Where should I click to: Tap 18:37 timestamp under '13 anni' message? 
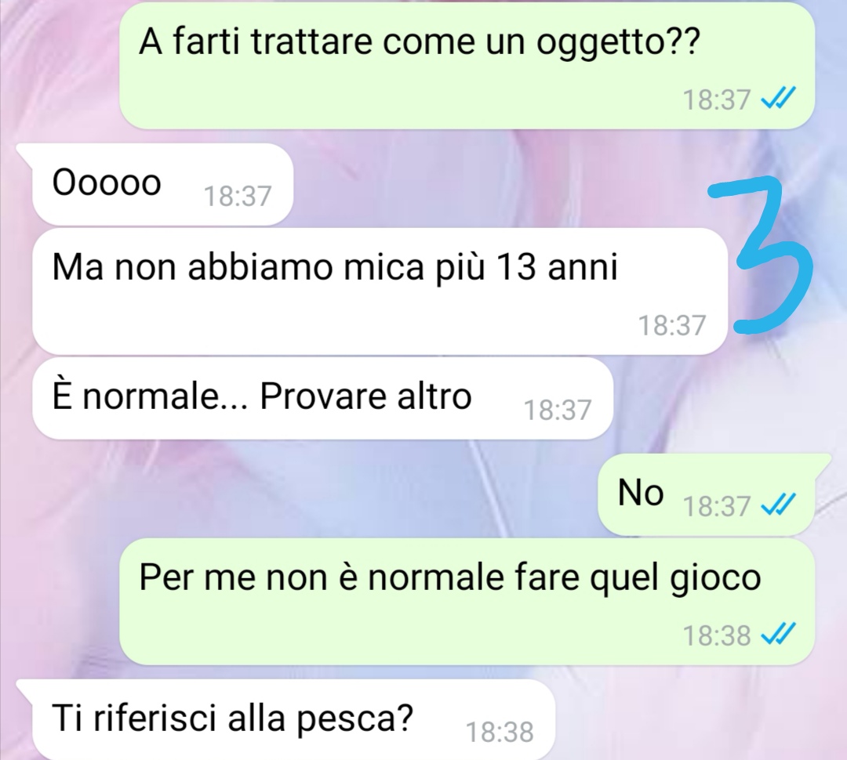click(672, 325)
